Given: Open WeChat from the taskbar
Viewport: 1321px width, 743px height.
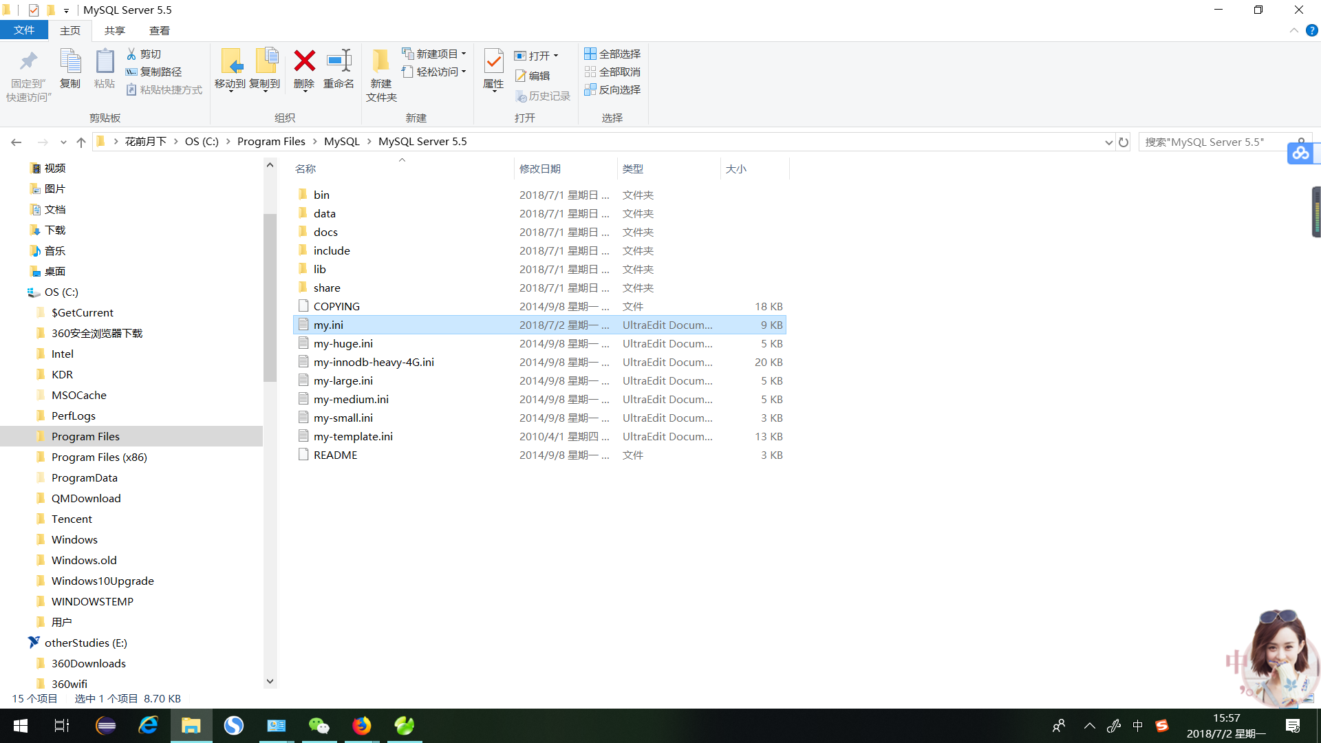Looking at the screenshot, I should coord(319,726).
